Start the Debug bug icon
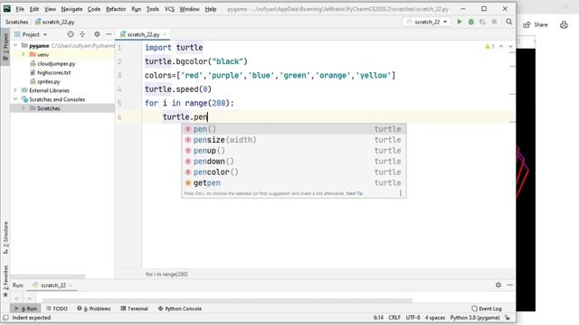Screen dimensions: 579x325 pyautogui.click(x=470, y=22)
